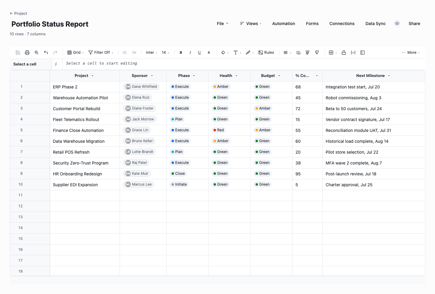This screenshot has height=294, width=435.
Task: Click the formula F icon
Action: pyautogui.click(x=56, y=64)
